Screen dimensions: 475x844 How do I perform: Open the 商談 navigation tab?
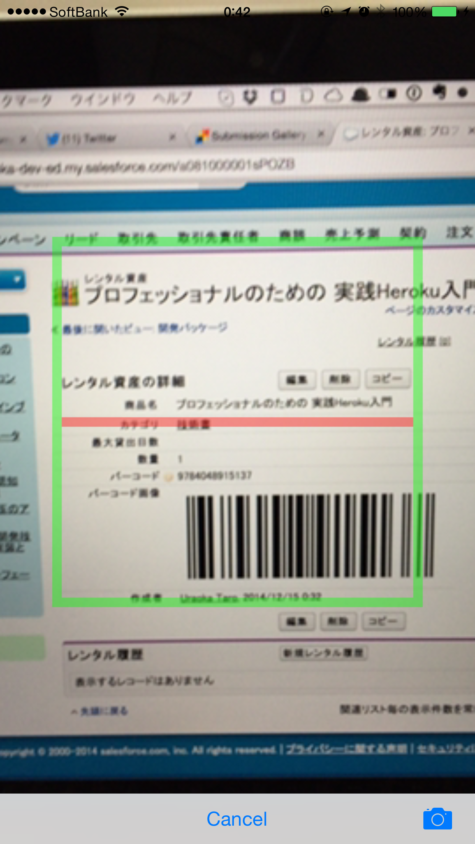pos(292,235)
